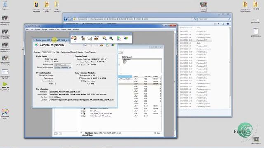Switch to the Tag Table tab

[x=56, y=52]
